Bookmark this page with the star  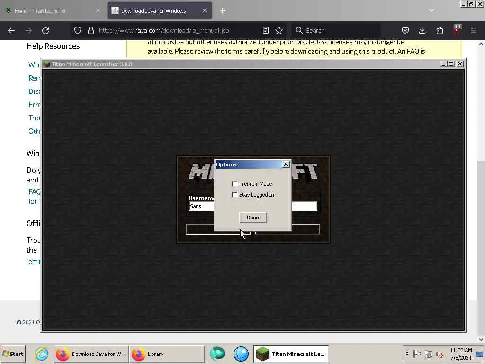(279, 30)
